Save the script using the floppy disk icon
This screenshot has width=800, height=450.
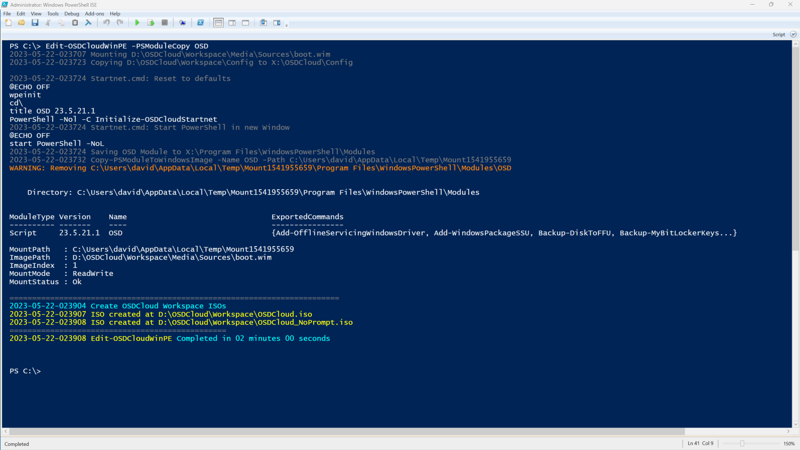click(35, 23)
